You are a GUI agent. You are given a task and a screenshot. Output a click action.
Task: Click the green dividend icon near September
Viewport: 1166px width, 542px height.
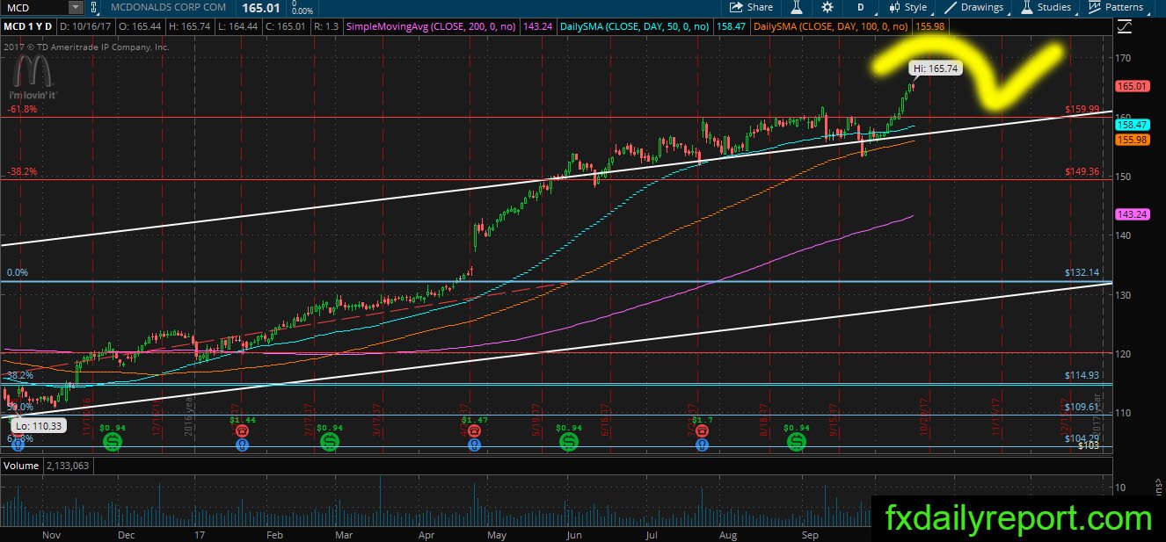797,442
